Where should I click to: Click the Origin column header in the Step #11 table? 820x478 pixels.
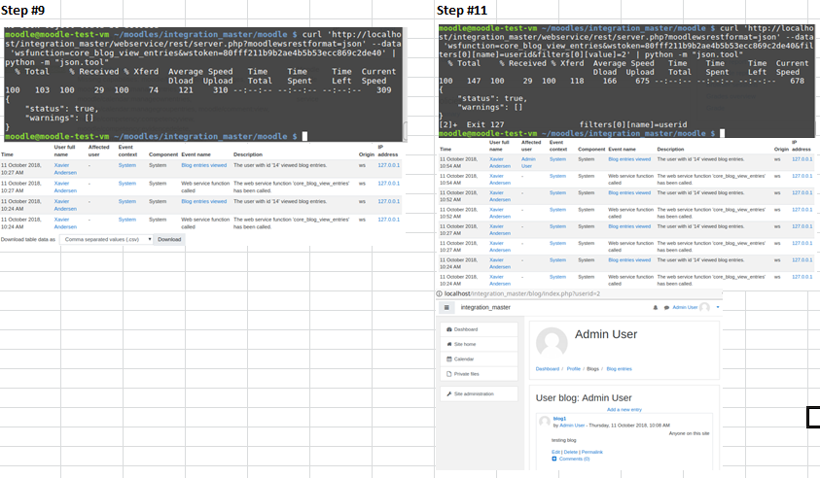pyautogui.click(x=781, y=150)
